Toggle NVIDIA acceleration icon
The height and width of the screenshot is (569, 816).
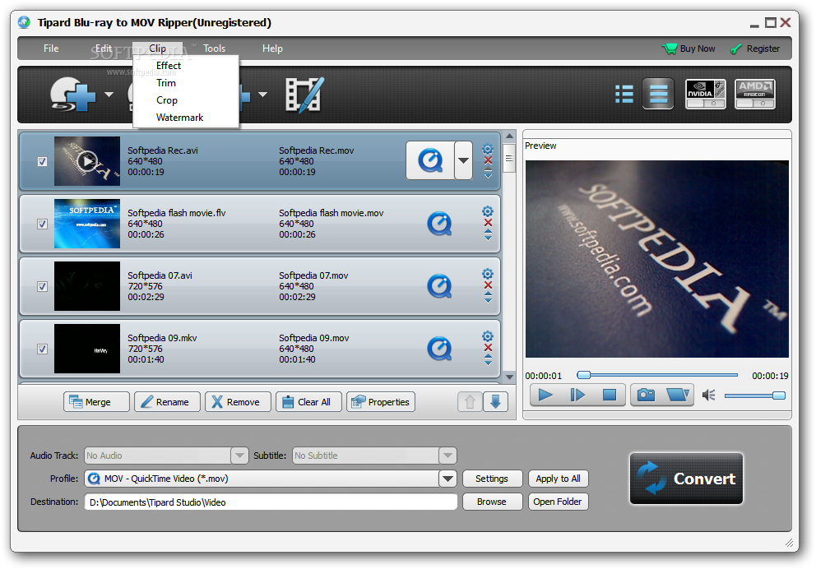705,94
